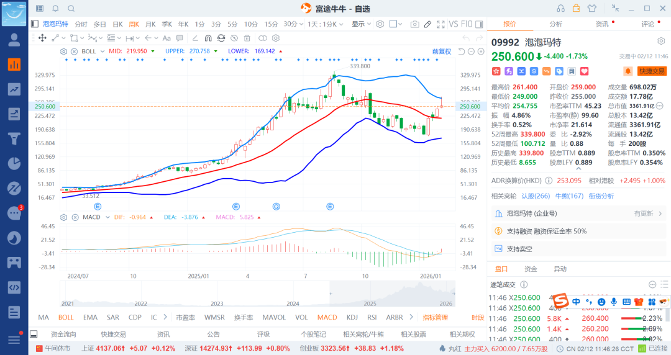The height and width of the screenshot is (355, 671).
Task: Expand the chart to fullscreen
Action: (440, 24)
